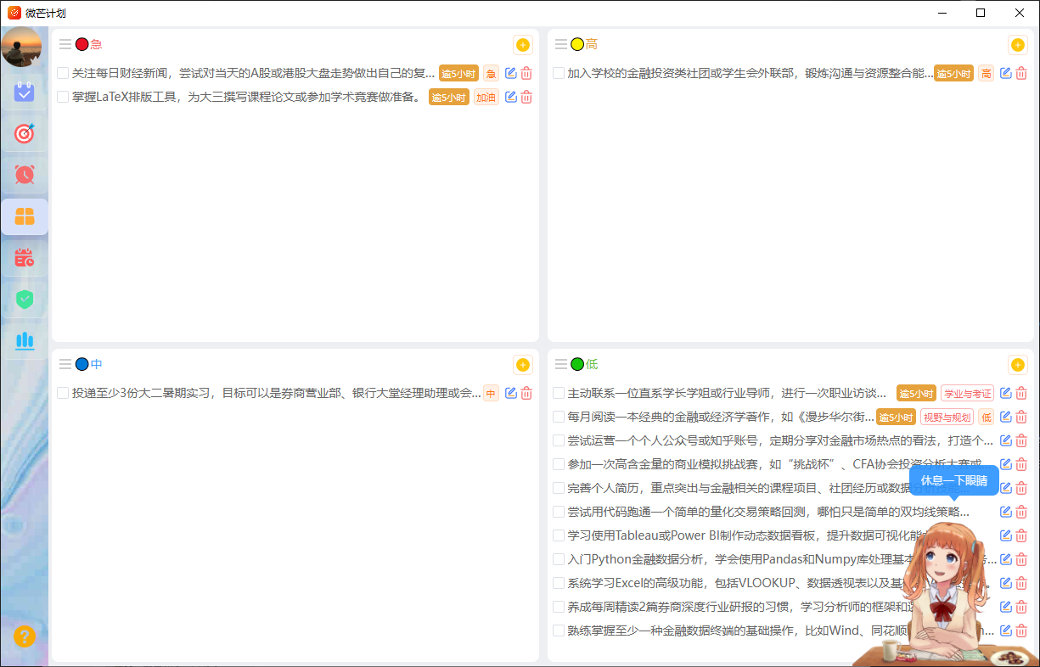
Task: Delete the 关注每日财经新闻 task
Action: (526, 73)
